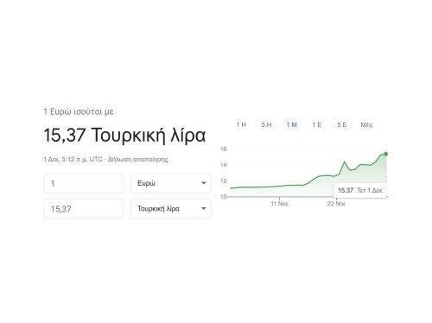Screen dimensions: 432x323
Task: Click the arrow beside Τουρκική λίρα
Action: 204,208
